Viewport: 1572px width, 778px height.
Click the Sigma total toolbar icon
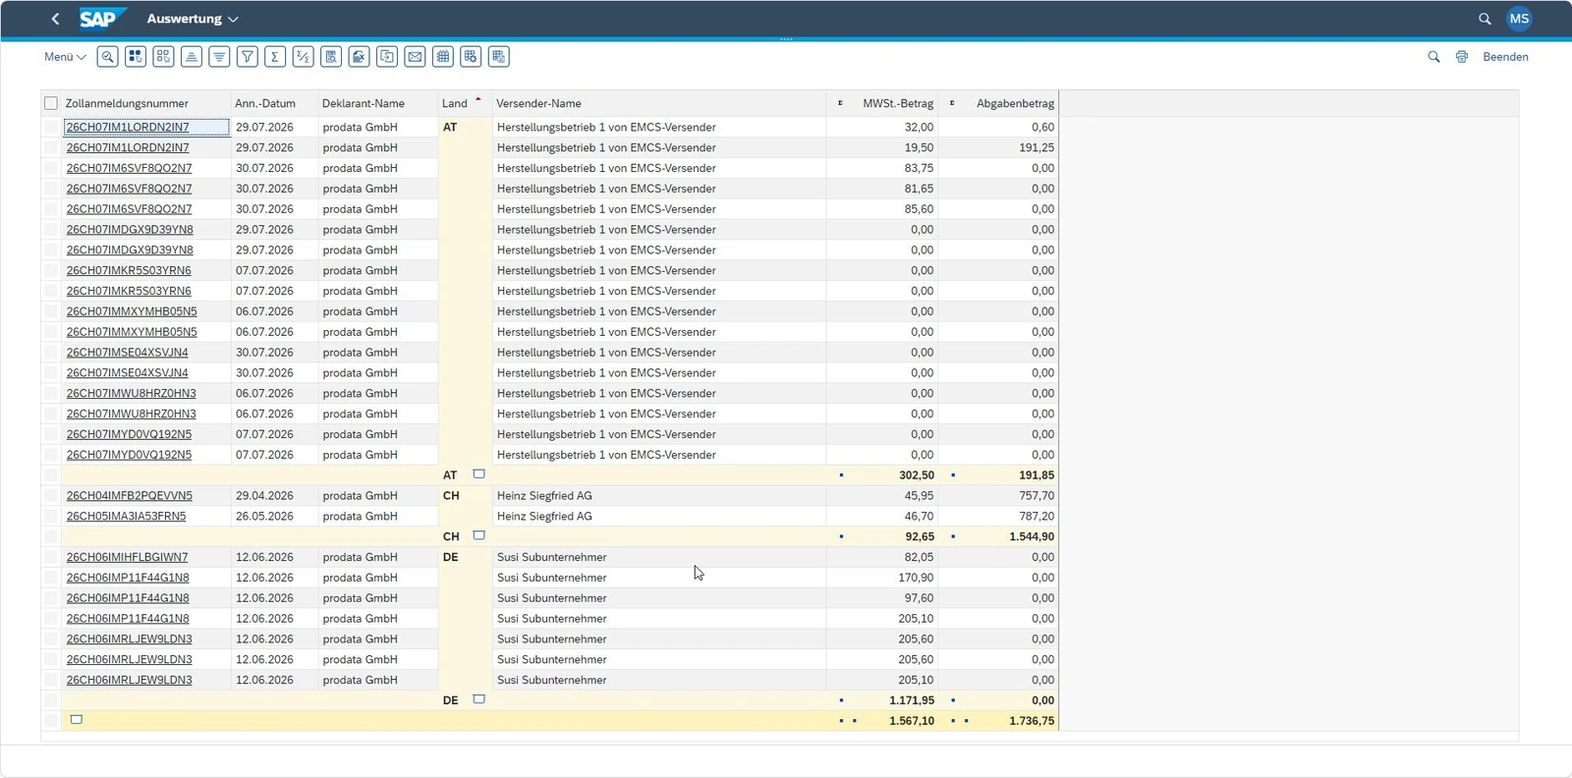275,57
